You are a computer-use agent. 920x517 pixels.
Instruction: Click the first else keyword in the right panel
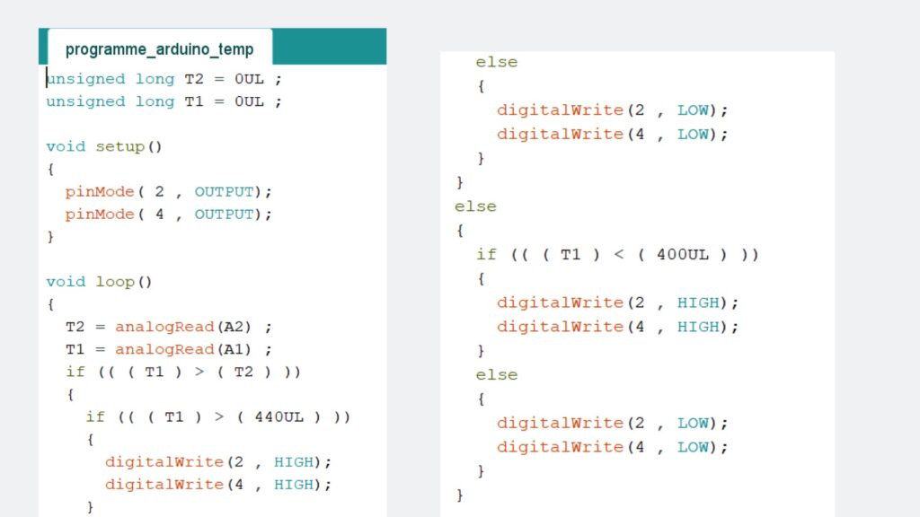click(x=497, y=62)
